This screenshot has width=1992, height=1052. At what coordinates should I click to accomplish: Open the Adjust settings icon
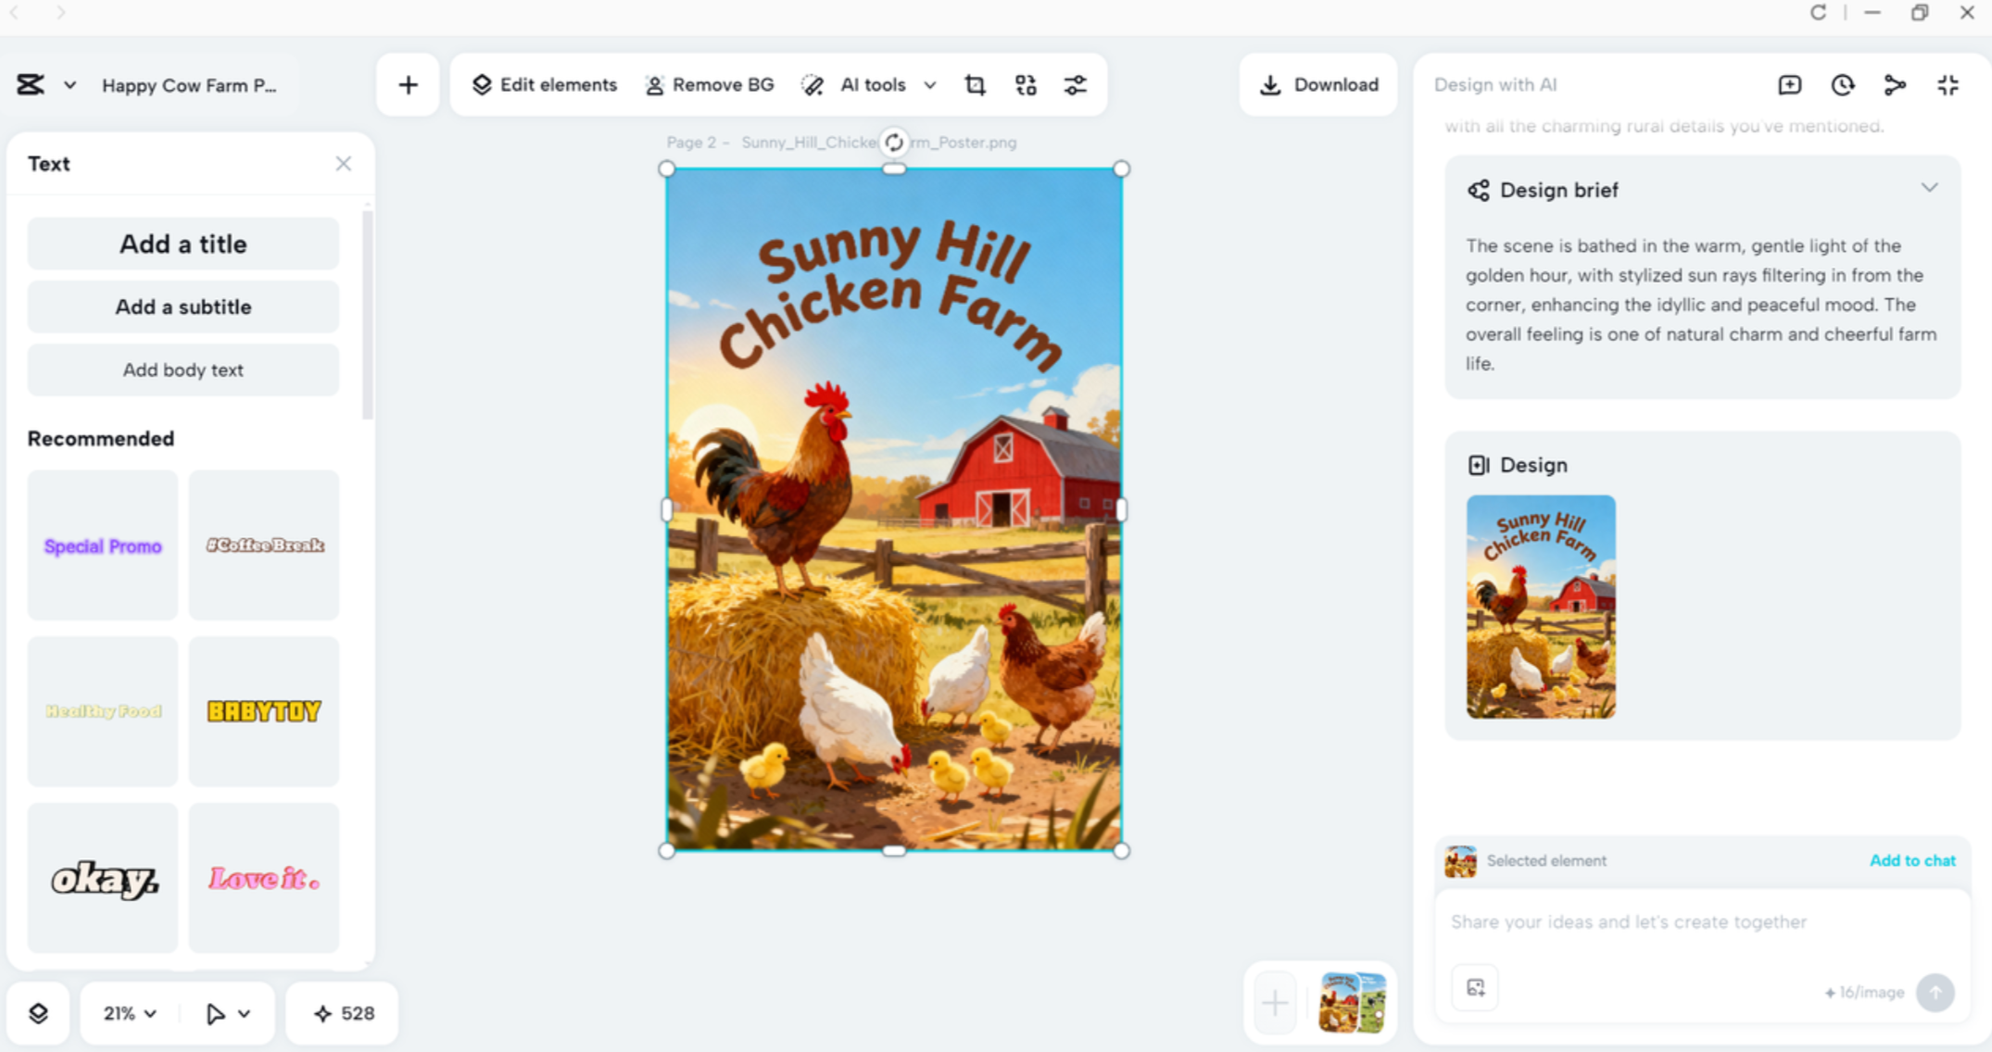[x=1076, y=84]
